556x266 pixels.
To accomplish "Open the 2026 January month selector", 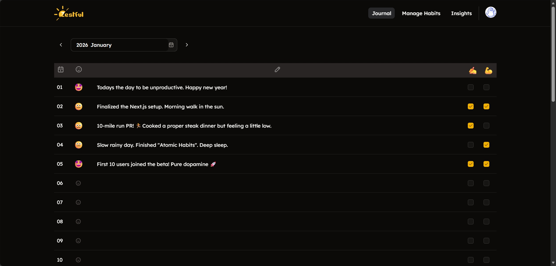I will [124, 45].
